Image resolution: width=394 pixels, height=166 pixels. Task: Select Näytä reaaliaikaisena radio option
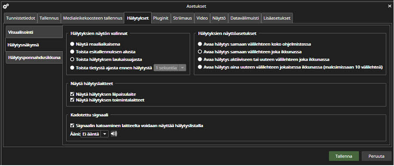(x=95, y=44)
